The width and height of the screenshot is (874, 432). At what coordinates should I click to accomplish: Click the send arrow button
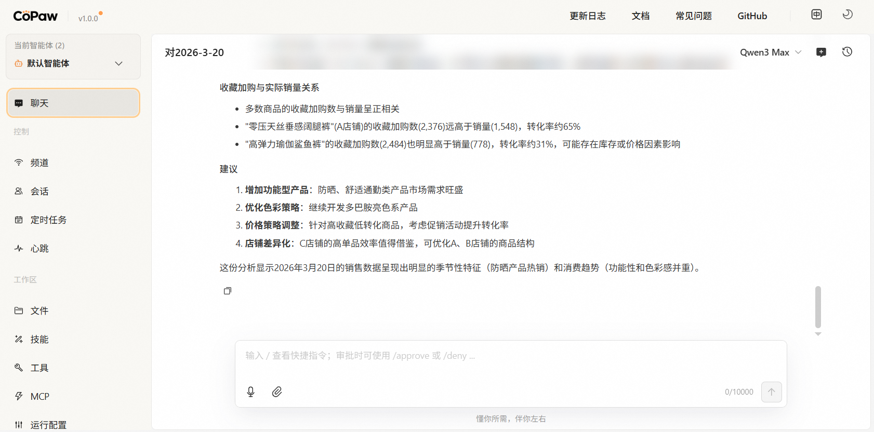[771, 392]
